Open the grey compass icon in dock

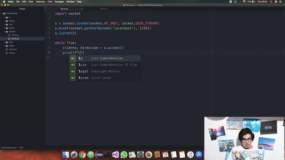141,155
